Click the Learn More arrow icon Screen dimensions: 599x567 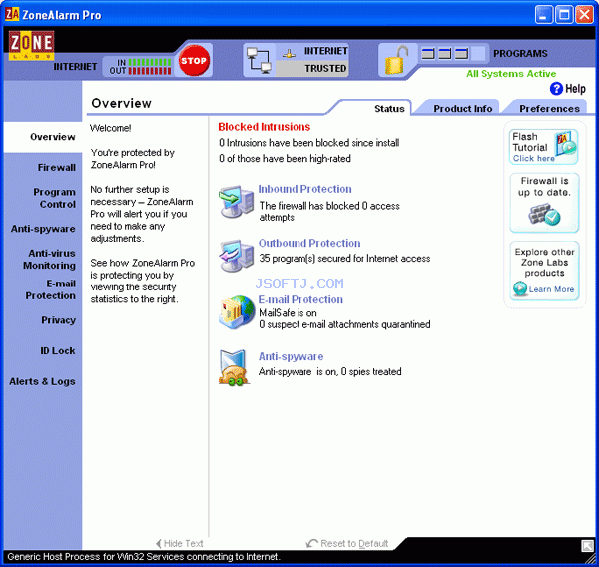coord(520,288)
